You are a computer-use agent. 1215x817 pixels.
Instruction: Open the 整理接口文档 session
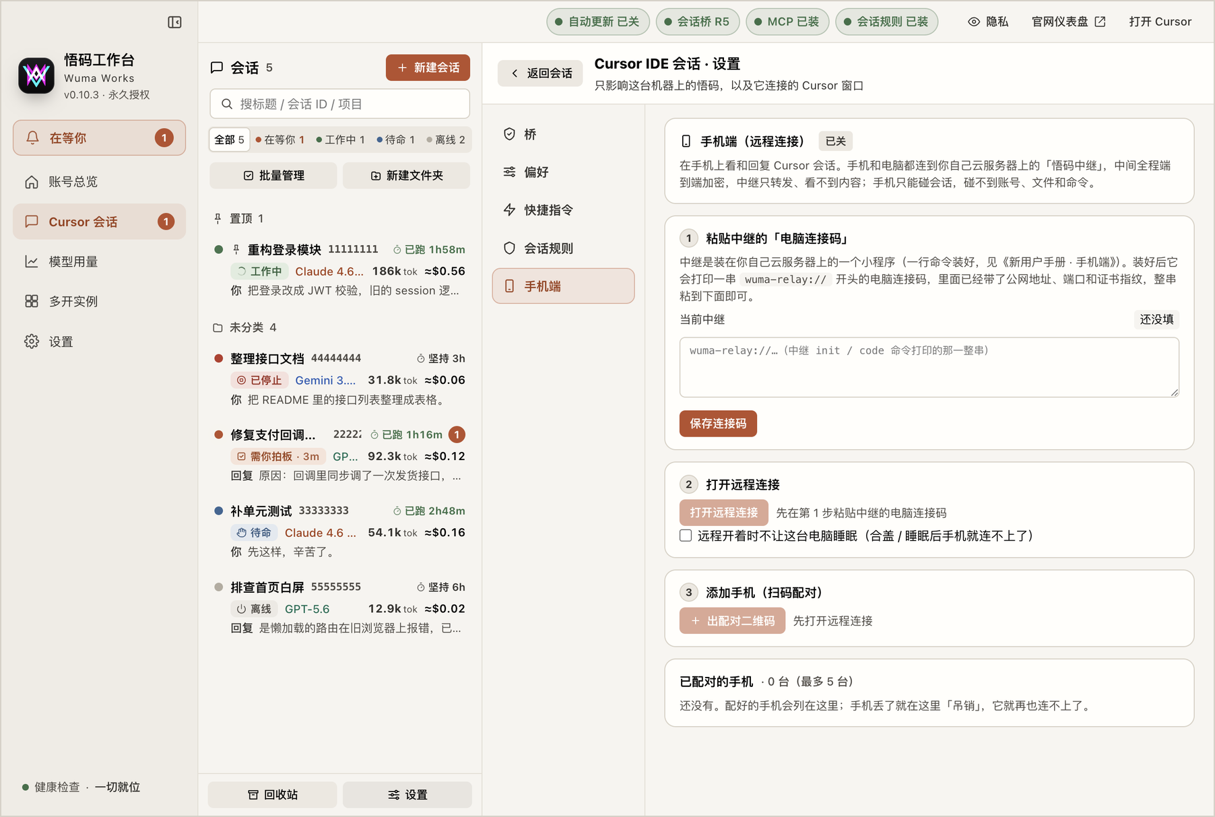339,379
